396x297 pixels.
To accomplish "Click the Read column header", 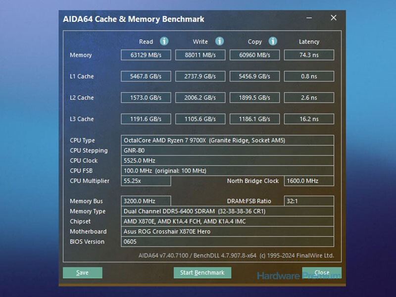I will pyautogui.click(x=146, y=42).
